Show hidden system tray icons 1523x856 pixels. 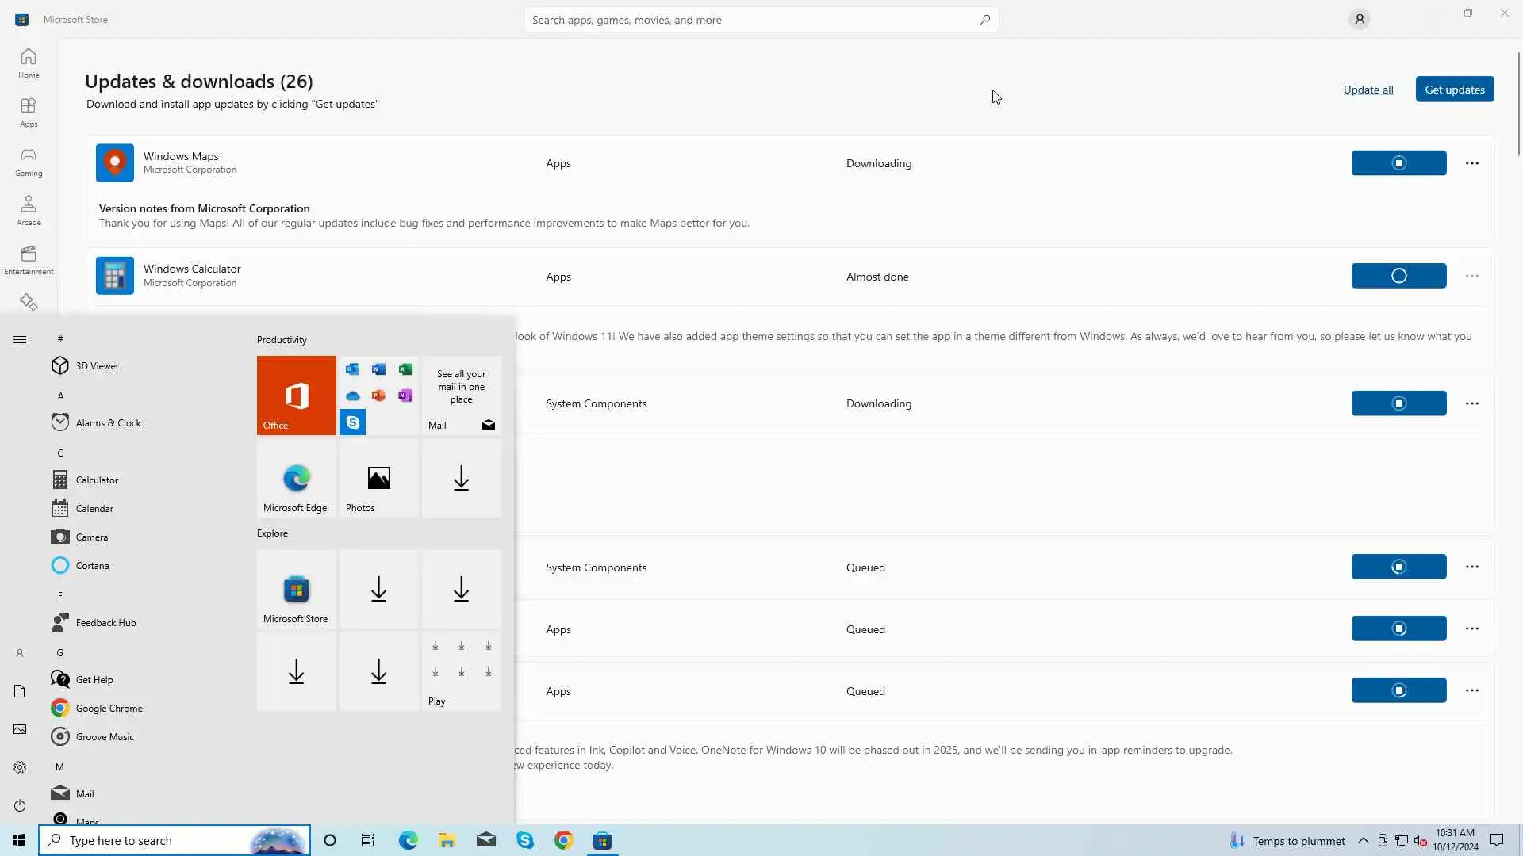pyautogui.click(x=1363, y=840)
